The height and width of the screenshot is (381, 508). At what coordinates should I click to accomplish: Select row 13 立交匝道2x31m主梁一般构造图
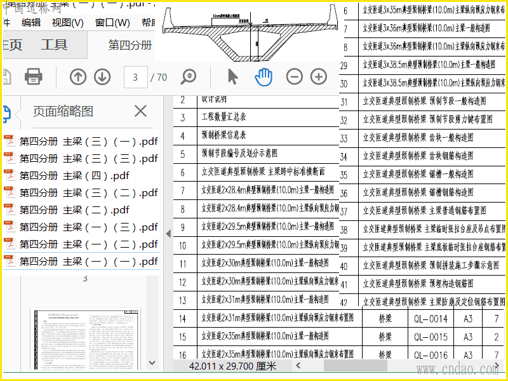[x=256, y=300]
